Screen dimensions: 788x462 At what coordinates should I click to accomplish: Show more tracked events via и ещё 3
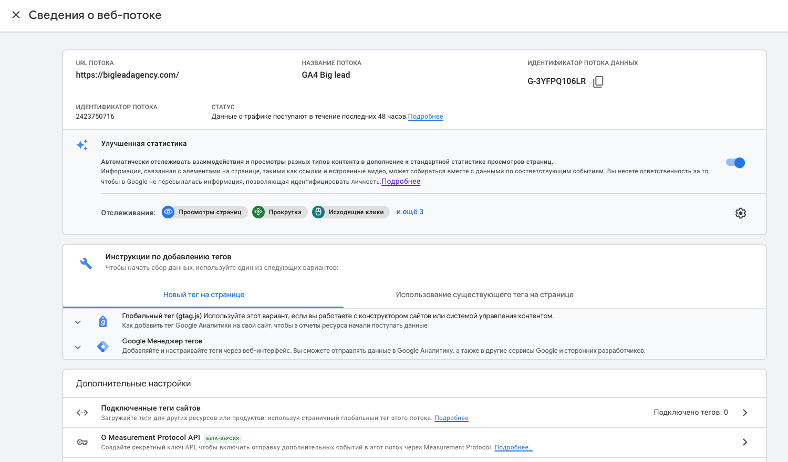point(410,212)
